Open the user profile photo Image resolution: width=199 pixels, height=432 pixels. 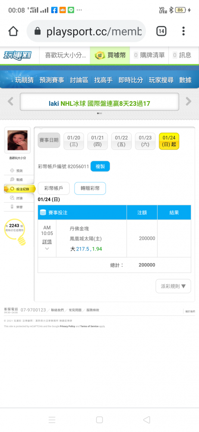coord(18,140)
